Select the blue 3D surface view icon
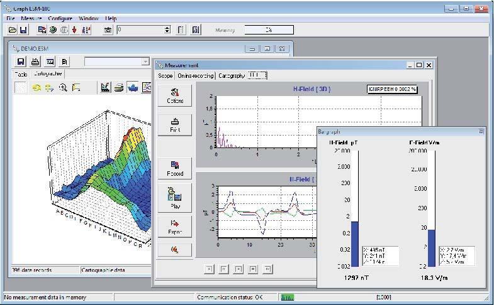The height and width of the screenshot is (305, 494). point(133,87)
